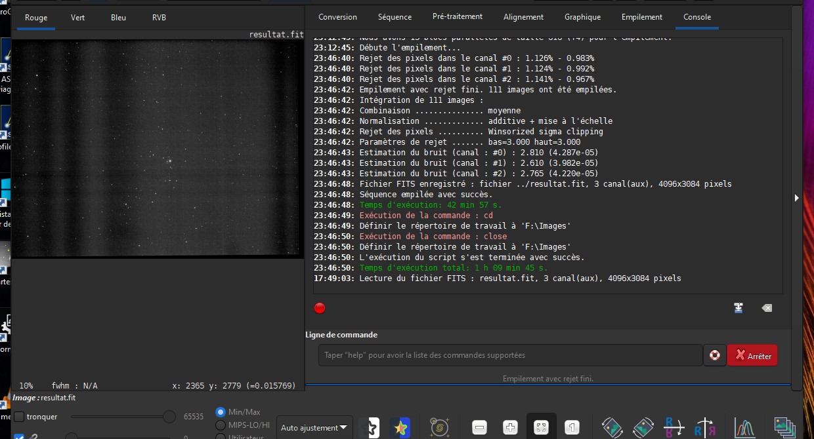The width and height of the screenshot is (814, 439).
Task: Open the histogram tool icon
Action: click(744, 428)
